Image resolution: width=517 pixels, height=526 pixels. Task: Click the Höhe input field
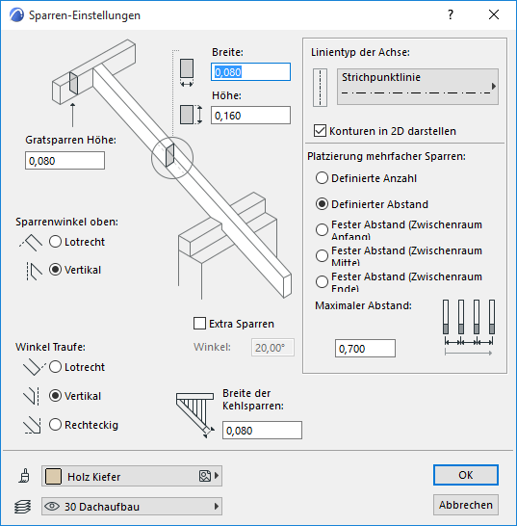click(x=250, y=116)
